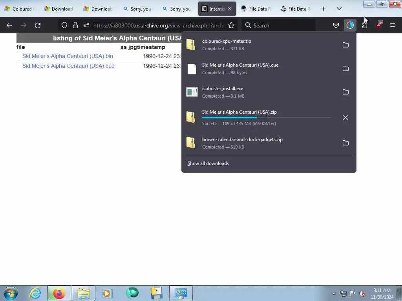Open the muted volume tray icon
This screenshot has width=402, height=301.
coord(362,294)
